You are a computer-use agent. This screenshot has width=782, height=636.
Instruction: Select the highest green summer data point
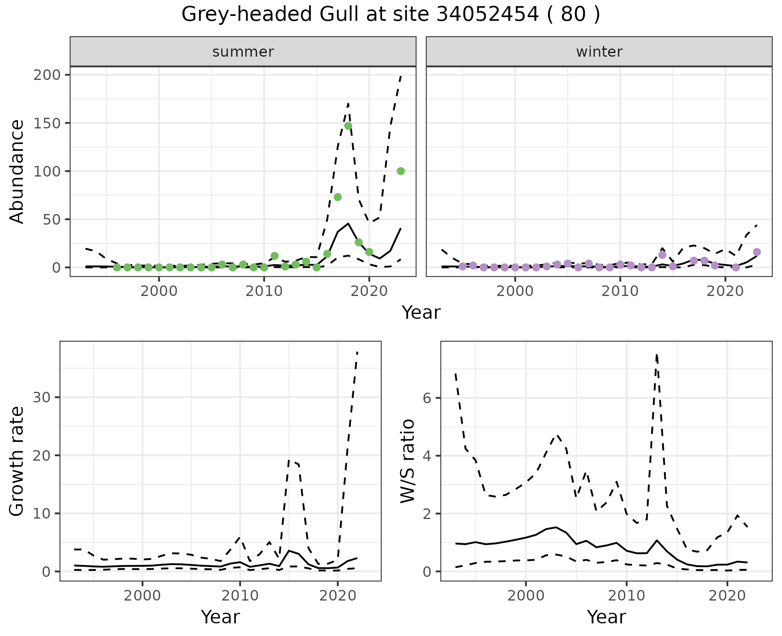[348, 126]
